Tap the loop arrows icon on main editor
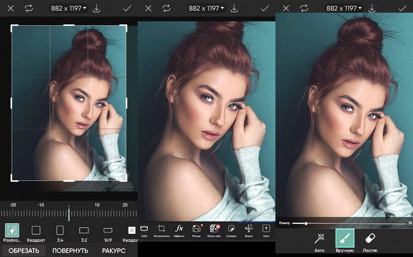Viewport: 413px width, 257px height. [x=166, y=9]
